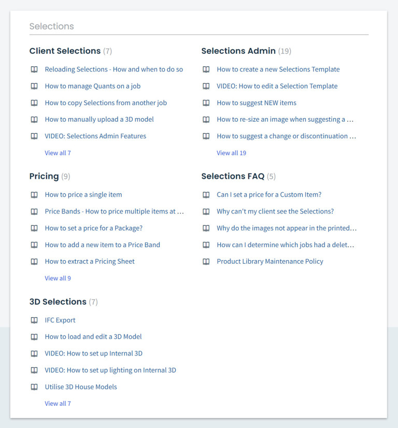The width and height of the screenshot is (398, 428).
Task: Select the book icon next to Utilise 3D House Models
Action: pos(34,387)
